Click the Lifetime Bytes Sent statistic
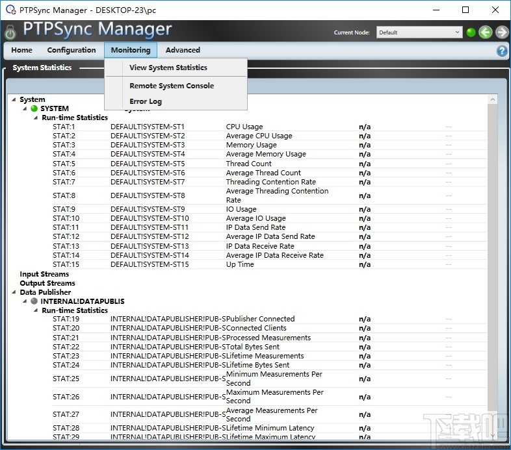Screen dimensions: 511x450 [258, 365]
